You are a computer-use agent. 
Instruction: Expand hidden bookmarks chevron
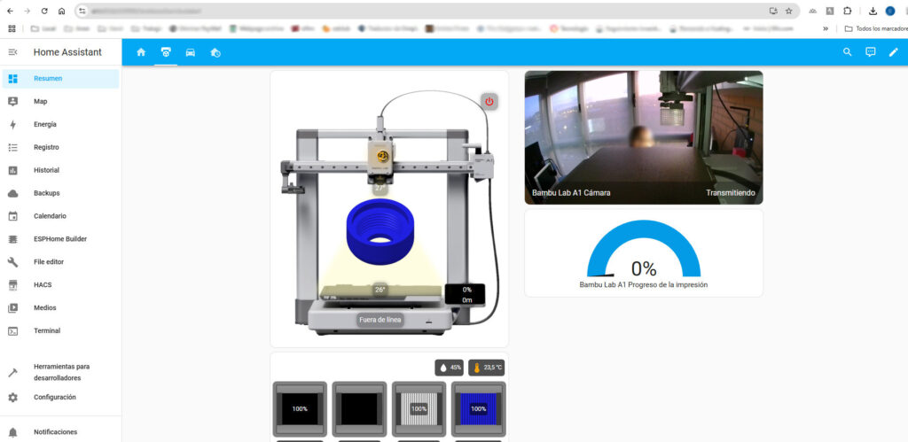pos(826,28)
